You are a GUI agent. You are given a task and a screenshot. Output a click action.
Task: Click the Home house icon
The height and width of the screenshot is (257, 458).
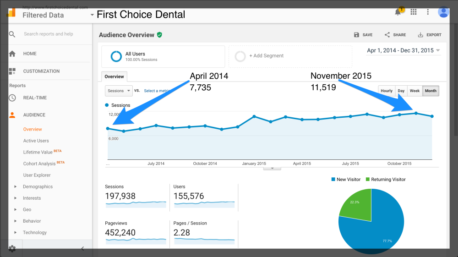pos(12,54)
